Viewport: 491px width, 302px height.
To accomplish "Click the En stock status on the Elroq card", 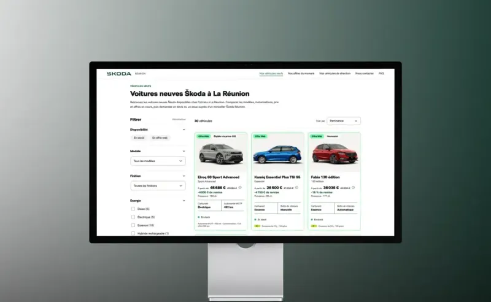I will [x=204, y=217].
